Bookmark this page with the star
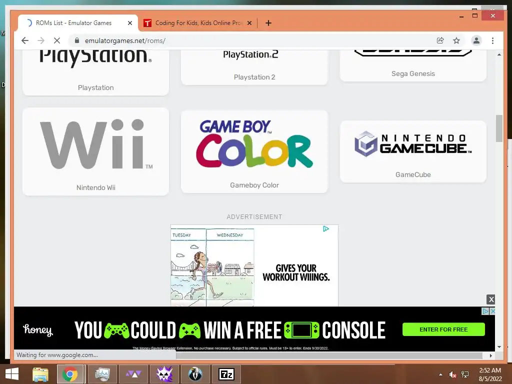Viewport: 512px width, 384px height. pyautogui.click(x=456, y=40)
